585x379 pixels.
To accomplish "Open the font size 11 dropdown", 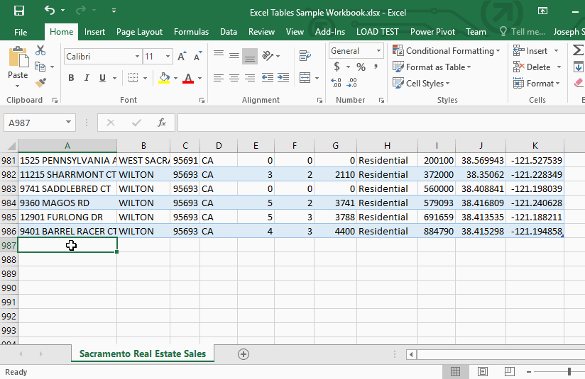I will 168,57.
